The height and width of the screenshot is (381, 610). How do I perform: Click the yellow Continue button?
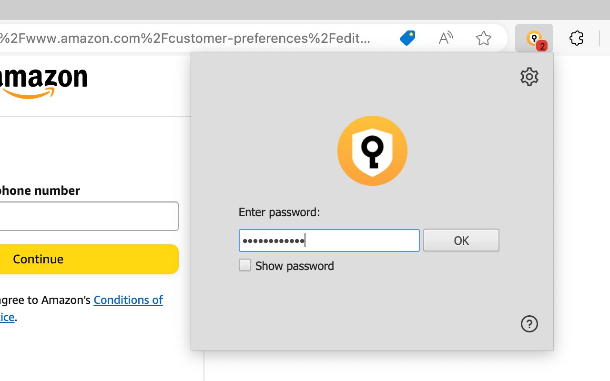(88, 259)
